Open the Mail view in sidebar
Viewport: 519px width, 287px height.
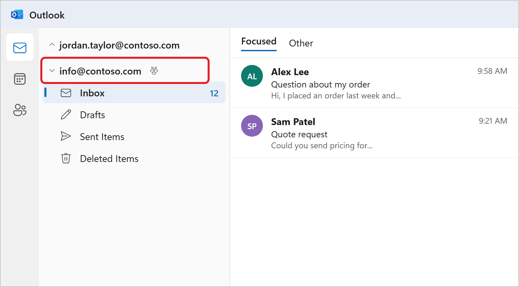(20, 47)
